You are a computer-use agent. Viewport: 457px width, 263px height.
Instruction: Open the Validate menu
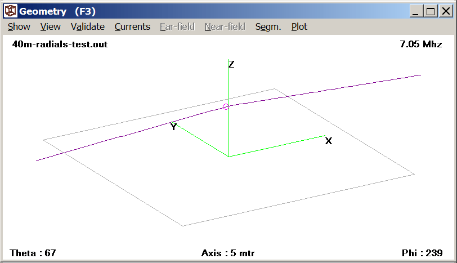(x=88, y=26)
